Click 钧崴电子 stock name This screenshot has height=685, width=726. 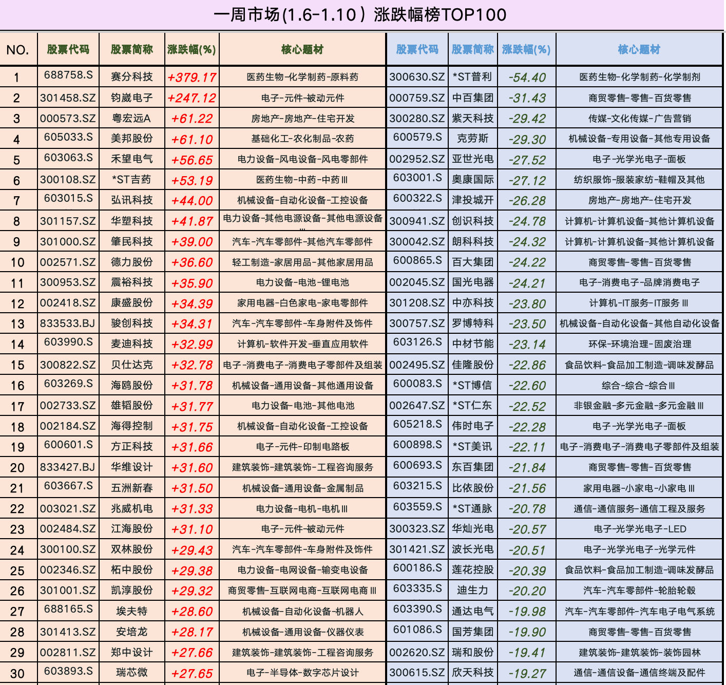tap(132, 98)
